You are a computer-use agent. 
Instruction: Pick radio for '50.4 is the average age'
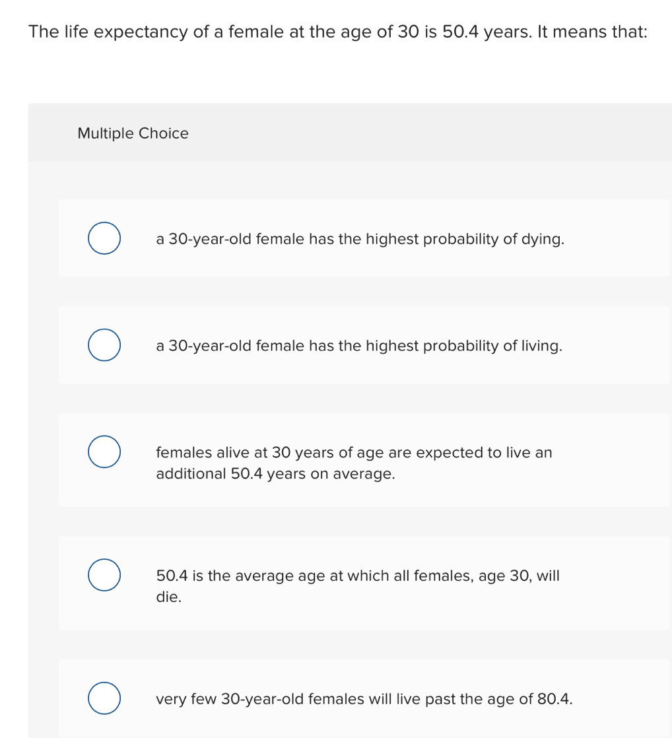click(x=104, y=575)
